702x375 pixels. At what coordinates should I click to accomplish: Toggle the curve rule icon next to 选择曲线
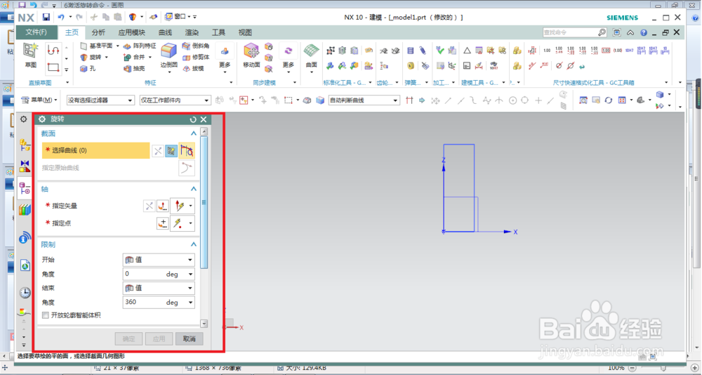coord(186,151)
